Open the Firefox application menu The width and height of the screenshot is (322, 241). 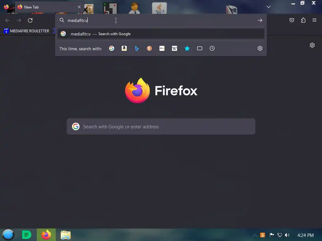coord(314,20)
